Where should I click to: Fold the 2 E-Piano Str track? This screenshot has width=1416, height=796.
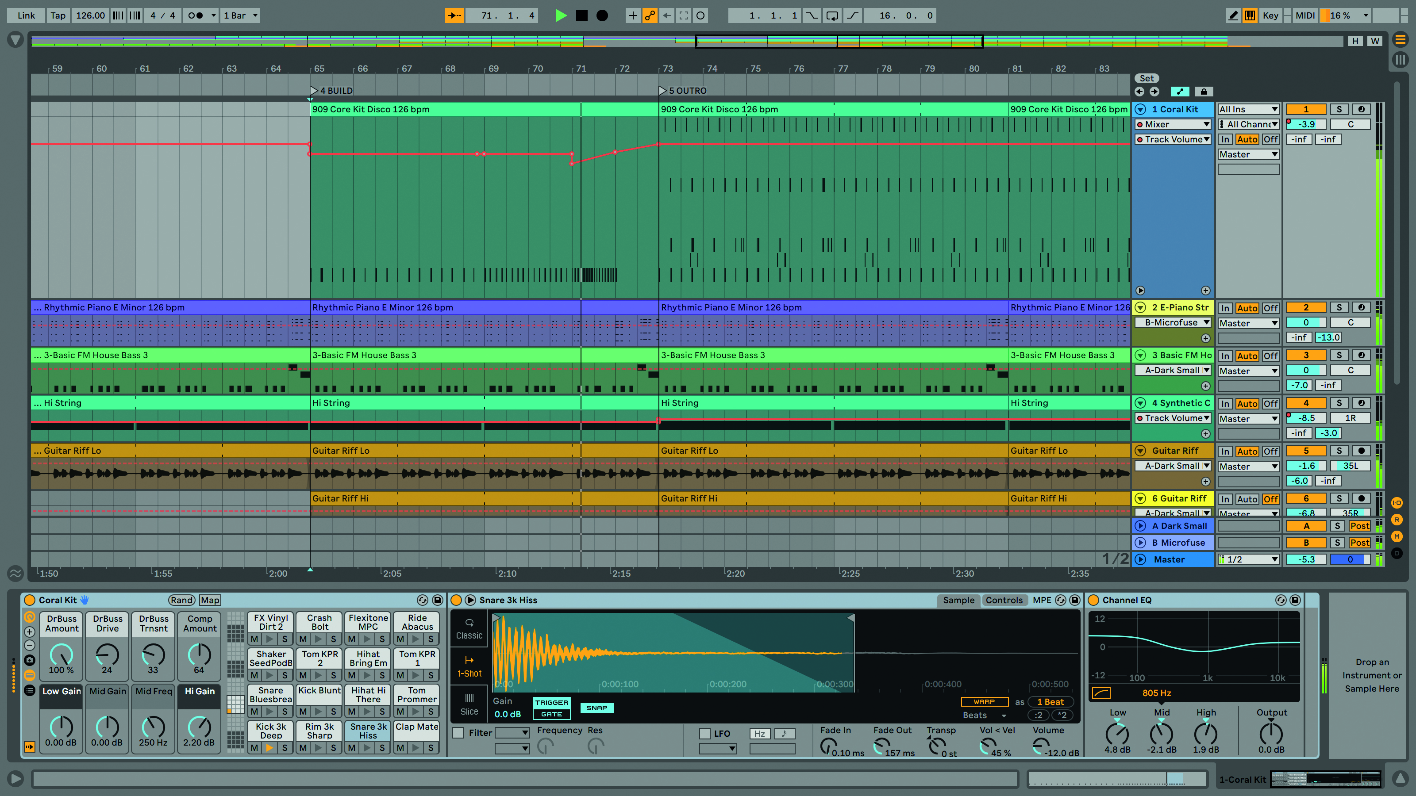tap(1141, 308)
